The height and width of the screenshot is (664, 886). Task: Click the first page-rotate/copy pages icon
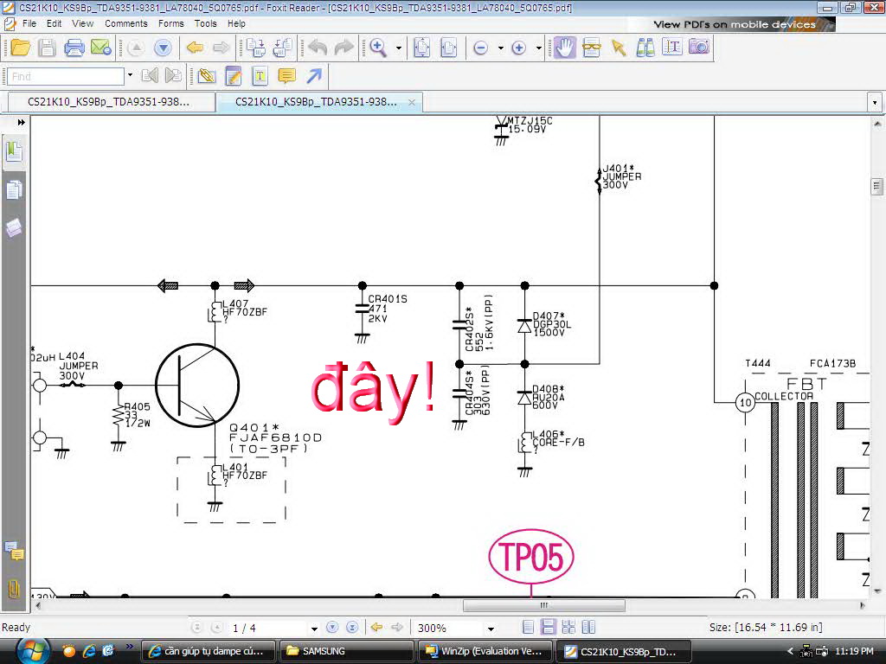coord(255,48)
